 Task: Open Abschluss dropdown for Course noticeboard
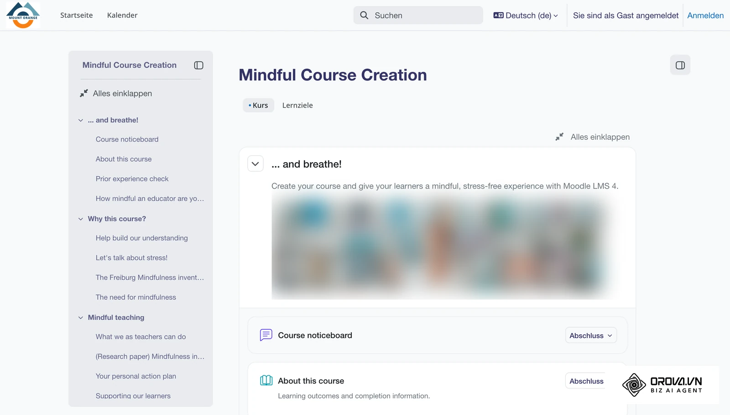coord(591,336)
